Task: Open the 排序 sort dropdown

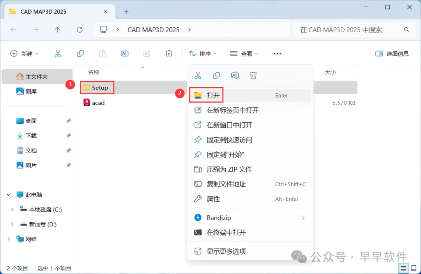Action: (x=203, y=54)
